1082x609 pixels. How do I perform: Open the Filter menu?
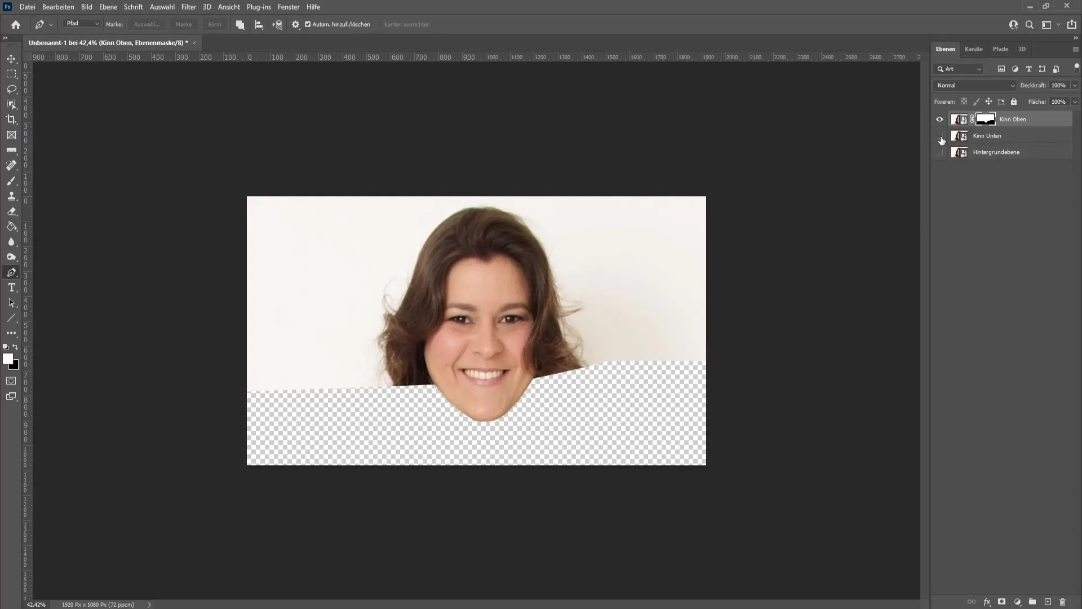pos(188,7)
